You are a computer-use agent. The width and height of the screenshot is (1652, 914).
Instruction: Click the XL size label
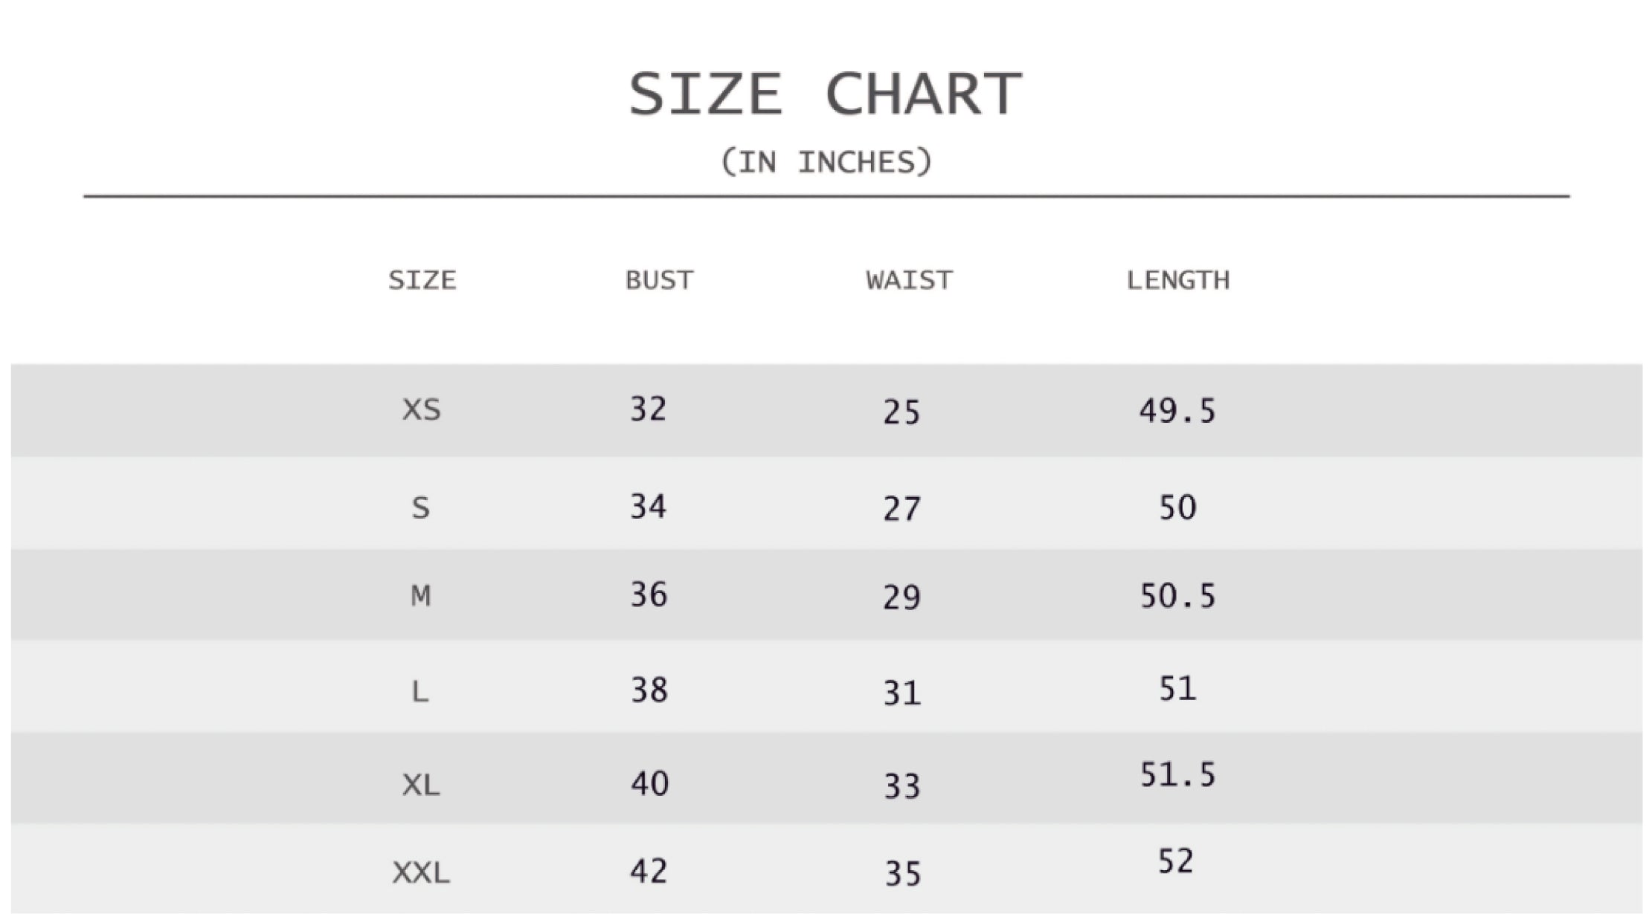tap(421, 784)
